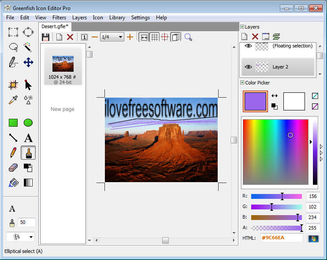The width and height of the screenshot is (327, 260).
Task: Collapse the Color Picker panel
Action: click(x=242, y=83)
